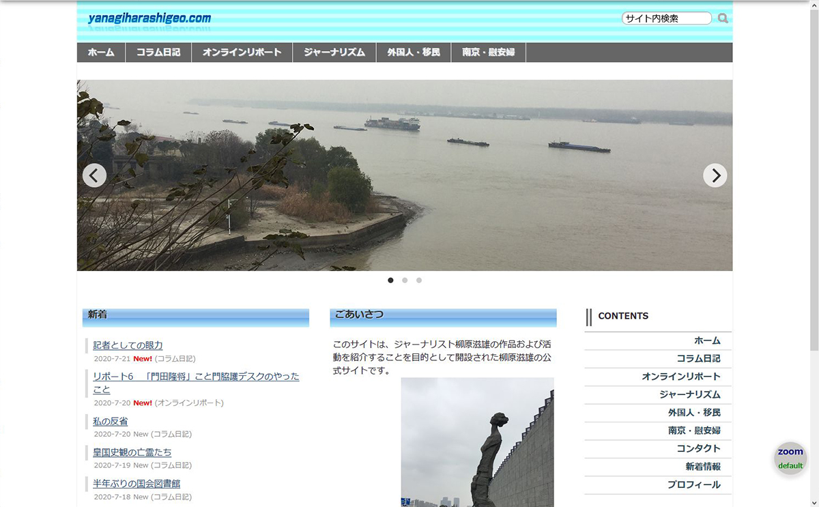Click 外国人・移民 in CONTENTS sidebar
Image resolution: width=819 pixels, height=507 pixels.
click(694, 412)
